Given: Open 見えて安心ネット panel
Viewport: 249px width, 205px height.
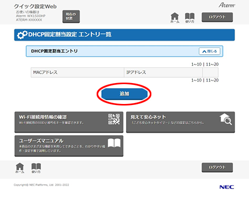Looking at the screenshot, I should [x=180, y=122].
